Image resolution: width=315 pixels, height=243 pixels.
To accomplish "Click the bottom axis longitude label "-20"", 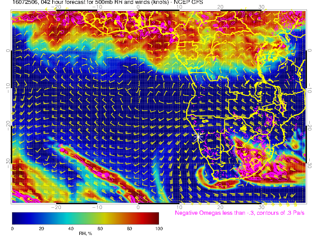I will (x=56, y=207).
